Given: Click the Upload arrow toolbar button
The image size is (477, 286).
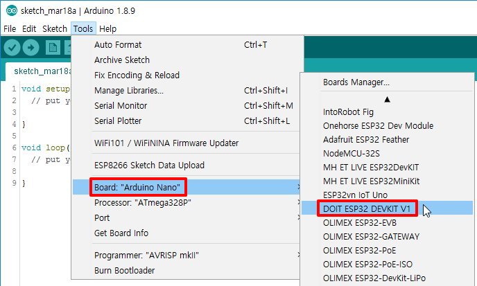Looking at the screenshot, I should pyautogui.click(x=31, y=48).
